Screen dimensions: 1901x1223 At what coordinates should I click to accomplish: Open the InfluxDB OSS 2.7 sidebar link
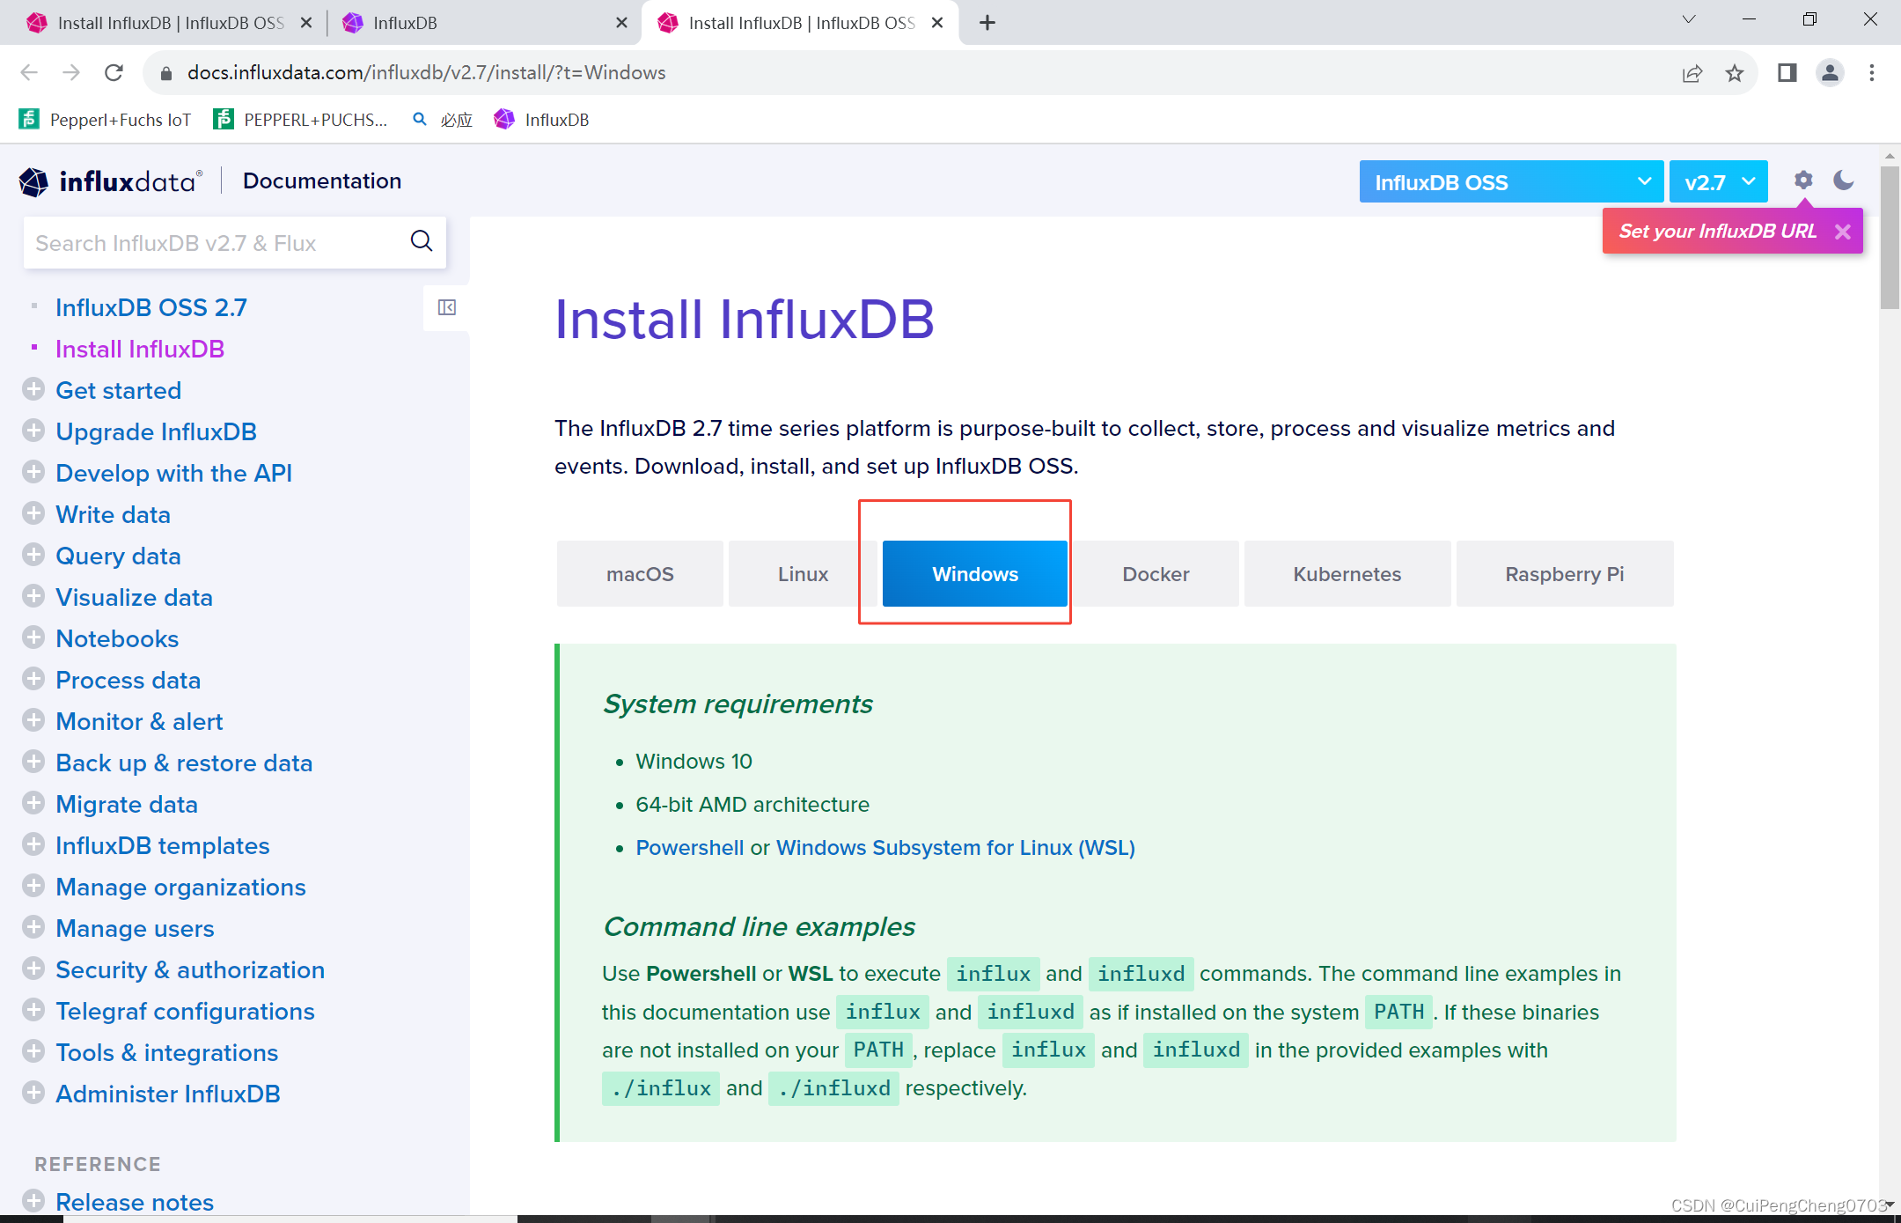pos(151,307)
